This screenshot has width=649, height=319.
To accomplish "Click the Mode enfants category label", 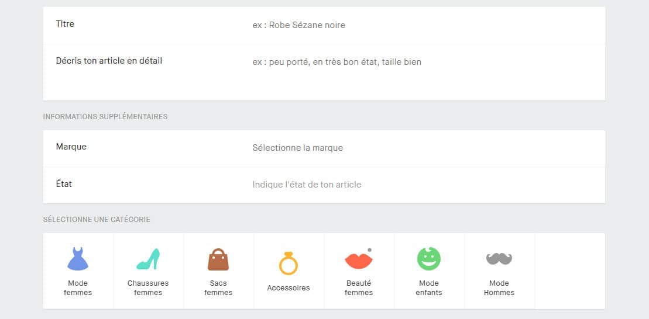I will coord(429,288).
